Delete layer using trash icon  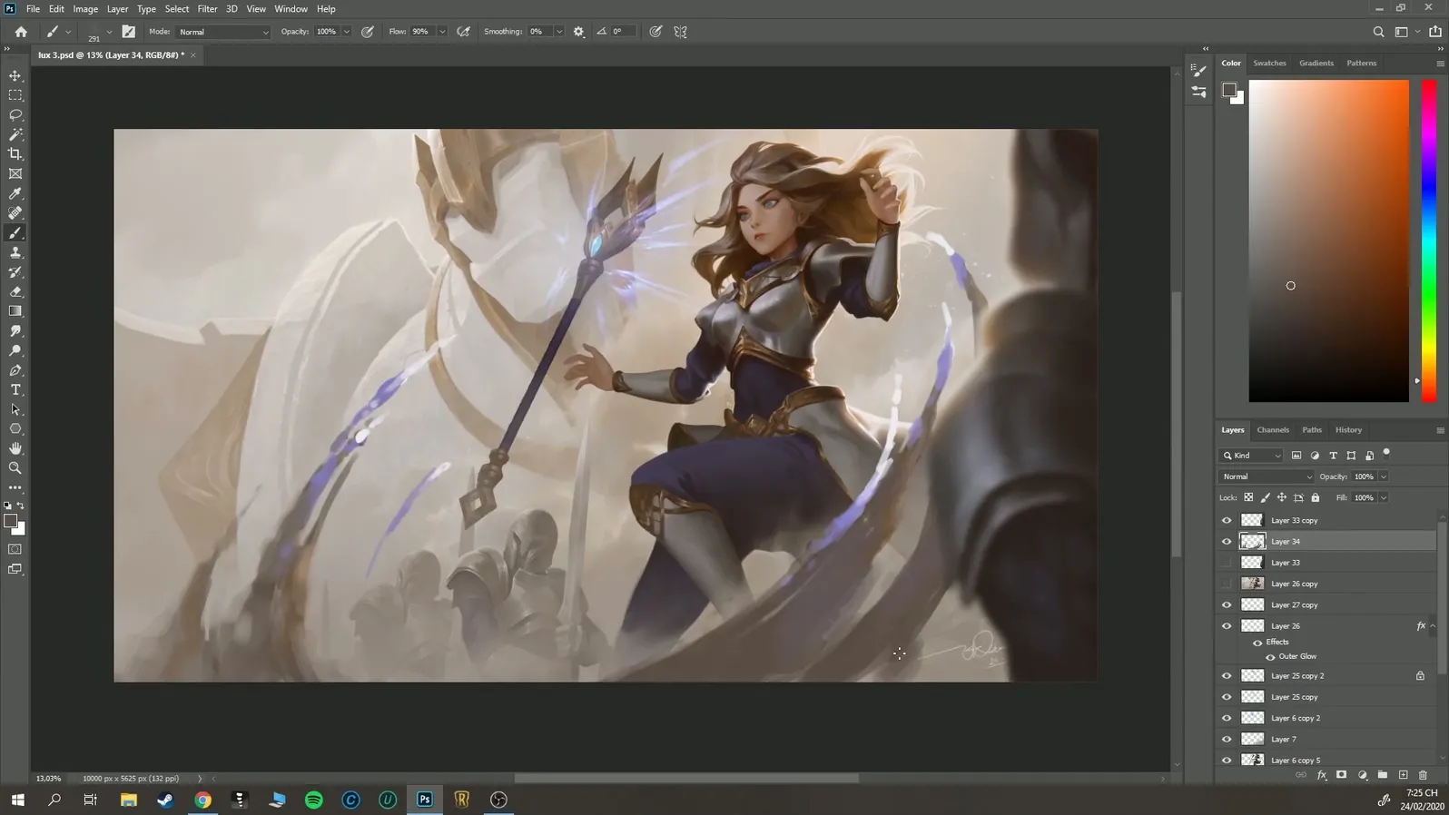(x=1423, y=775)
